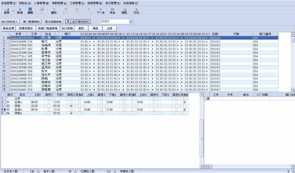
Task: Open the 系统管理 menu
Action: (x=9, y=3)
